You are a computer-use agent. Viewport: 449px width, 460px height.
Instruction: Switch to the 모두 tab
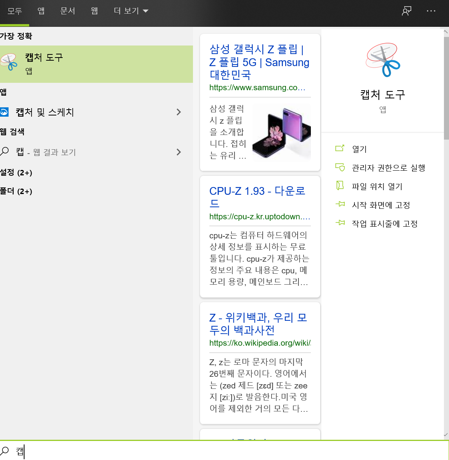15,11
